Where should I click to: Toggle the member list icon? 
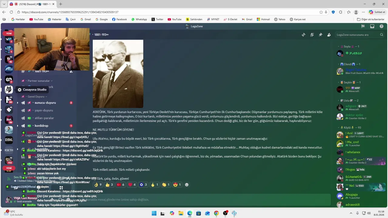[329, 35]
